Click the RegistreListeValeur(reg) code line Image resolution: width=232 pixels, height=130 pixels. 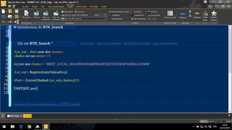coord(40,72)
